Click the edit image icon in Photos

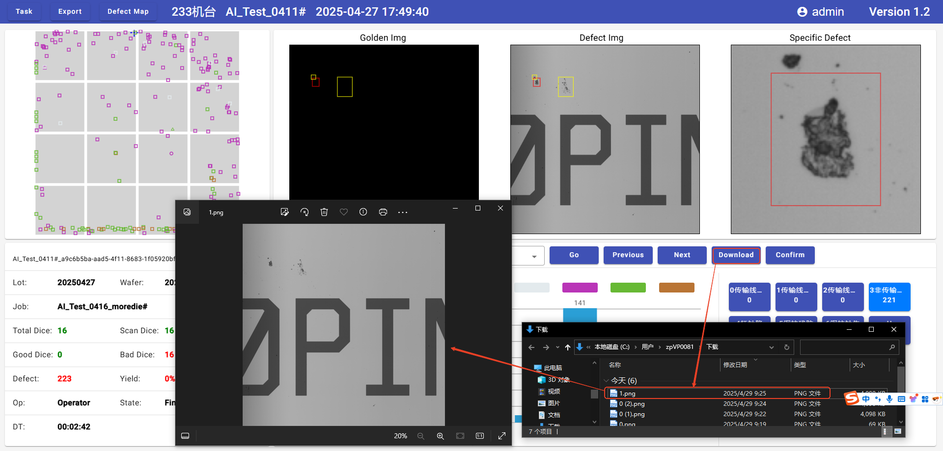[284, 212]
